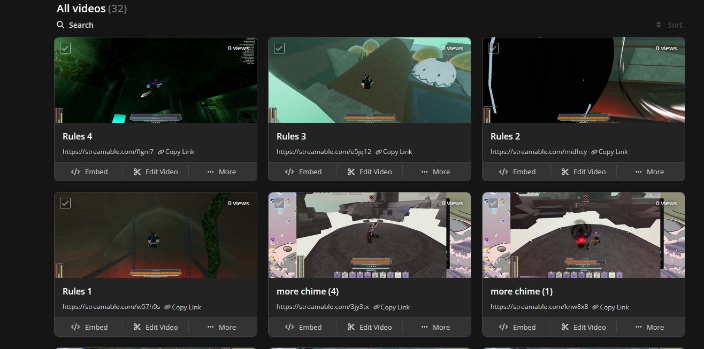Click the search magnifier icon
The image size is (704, 349).
click(x=60, y=25)
